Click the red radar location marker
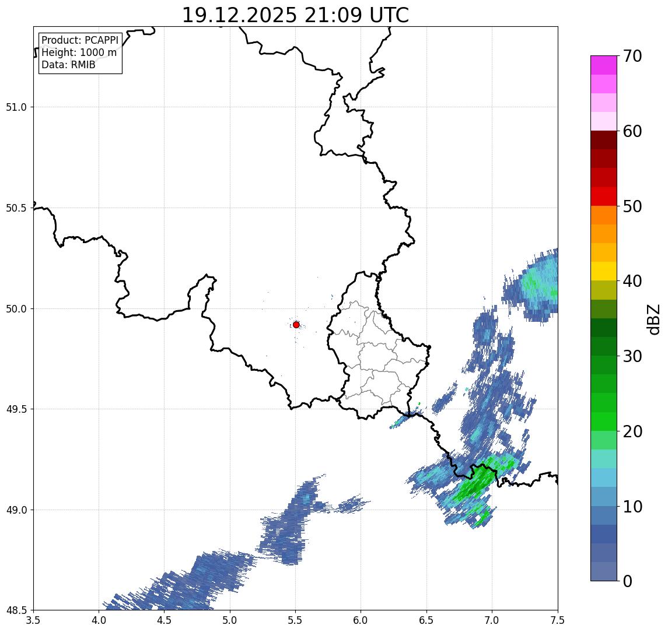The height and width of the screenshot is (632, 668). (296, 325)
